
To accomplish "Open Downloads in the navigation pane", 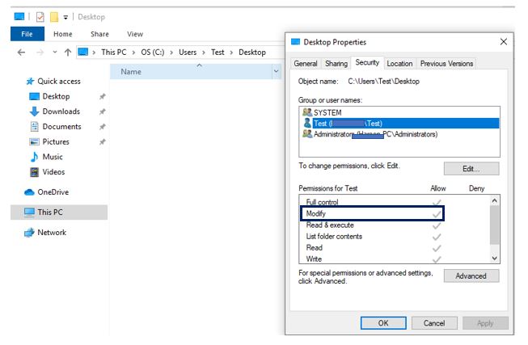I will pyautogui.click(x=61, y=111).
